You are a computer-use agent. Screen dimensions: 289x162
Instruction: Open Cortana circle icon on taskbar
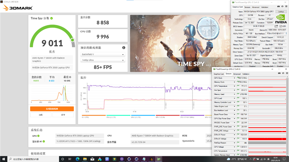click(62, 159)
